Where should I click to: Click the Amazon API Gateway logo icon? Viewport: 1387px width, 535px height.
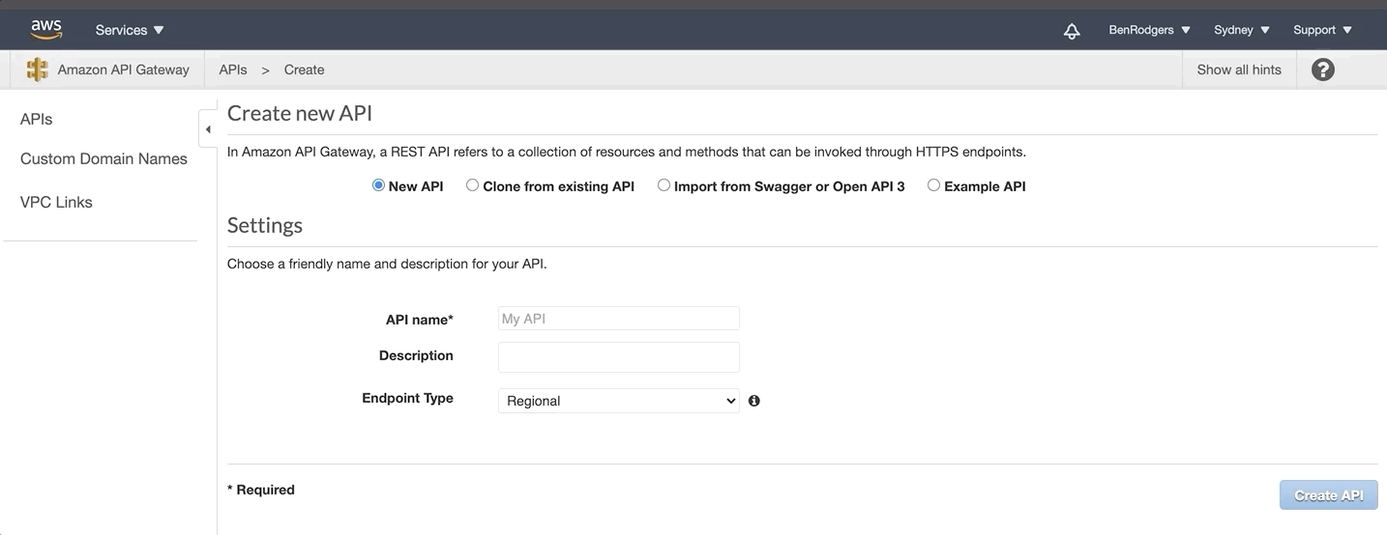(x=38, y=70)
